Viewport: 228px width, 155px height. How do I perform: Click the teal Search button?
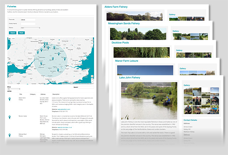(x=13, y=33)
